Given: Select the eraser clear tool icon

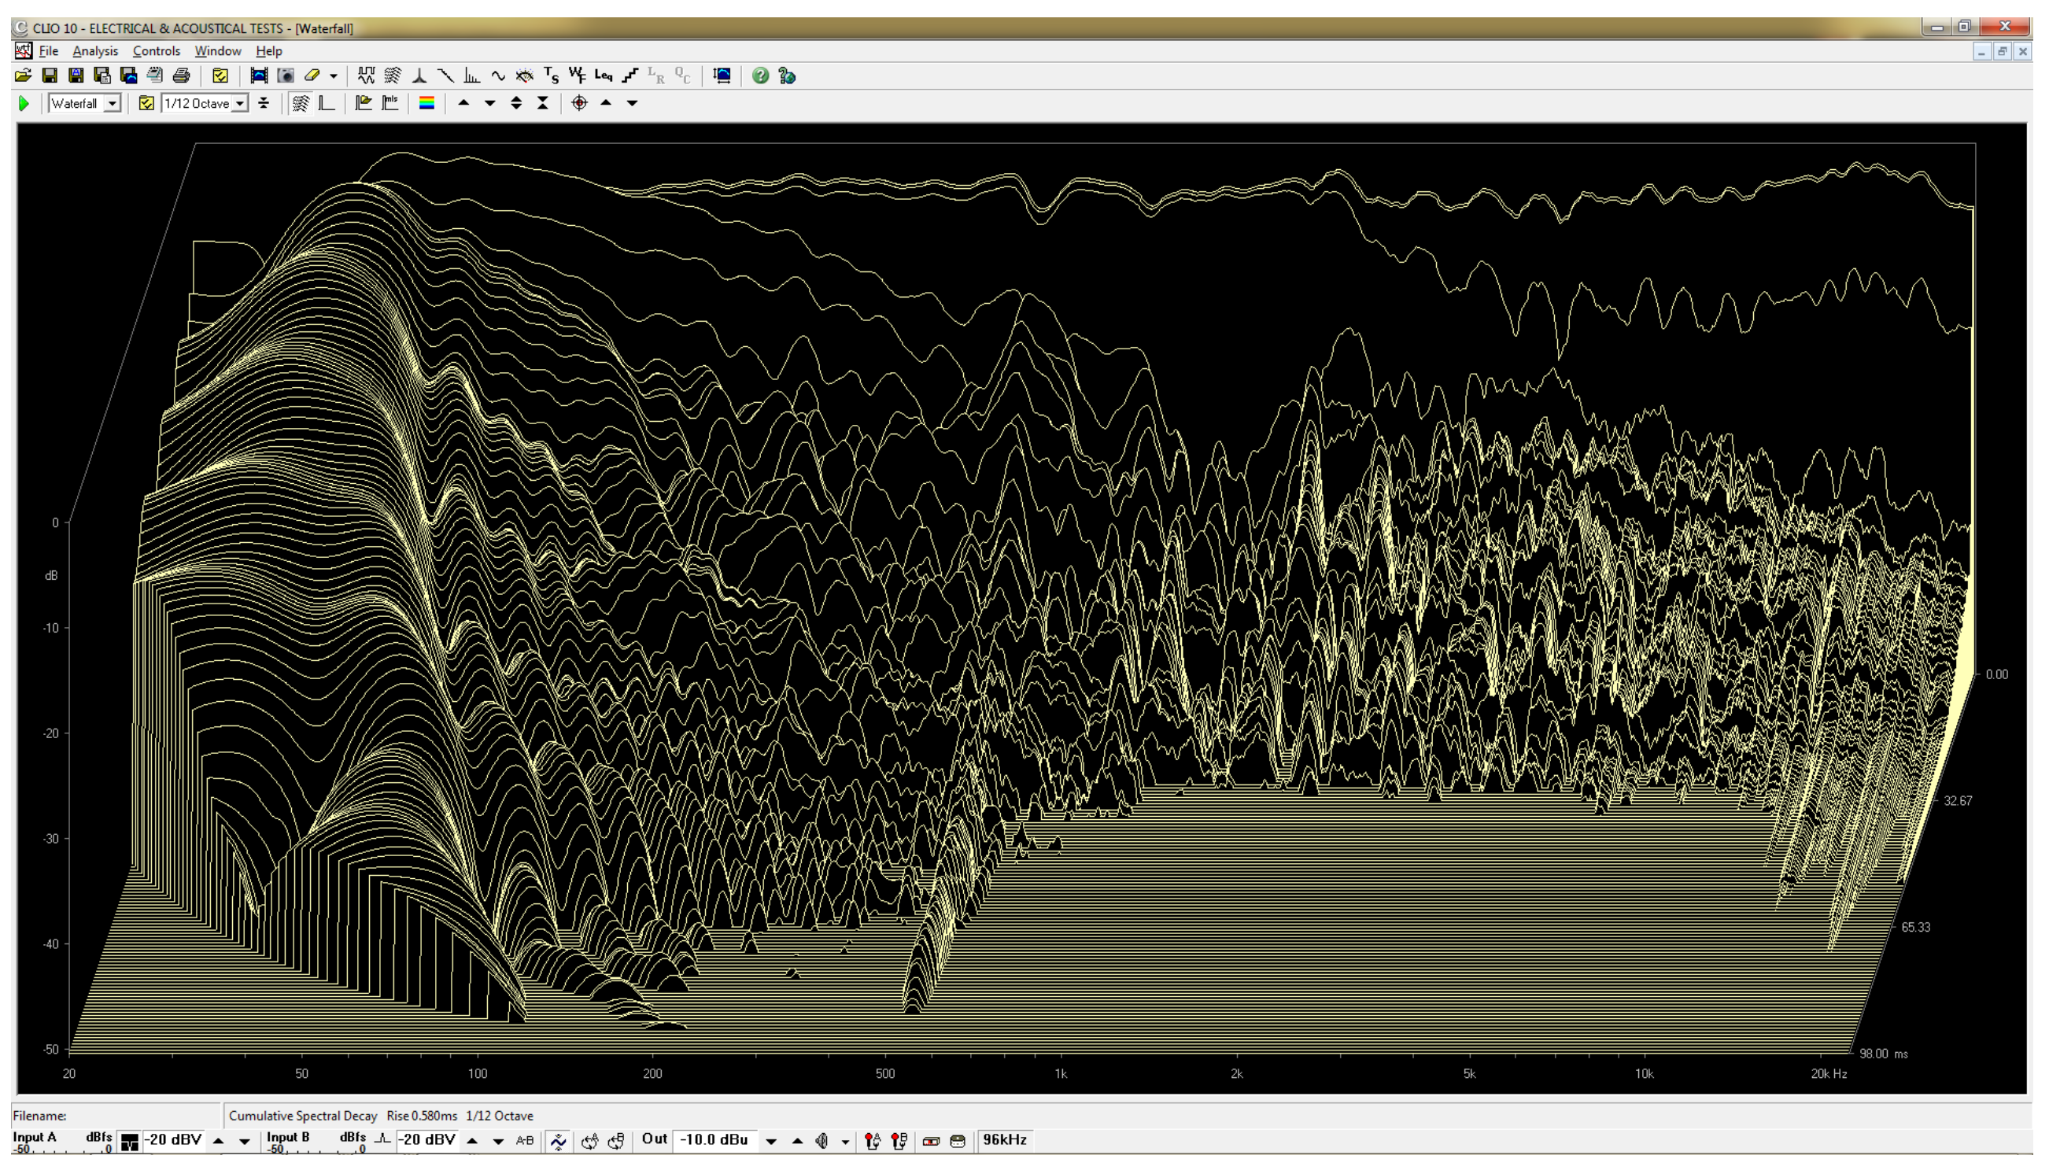Looking at the screenshot, I should 312,76.
